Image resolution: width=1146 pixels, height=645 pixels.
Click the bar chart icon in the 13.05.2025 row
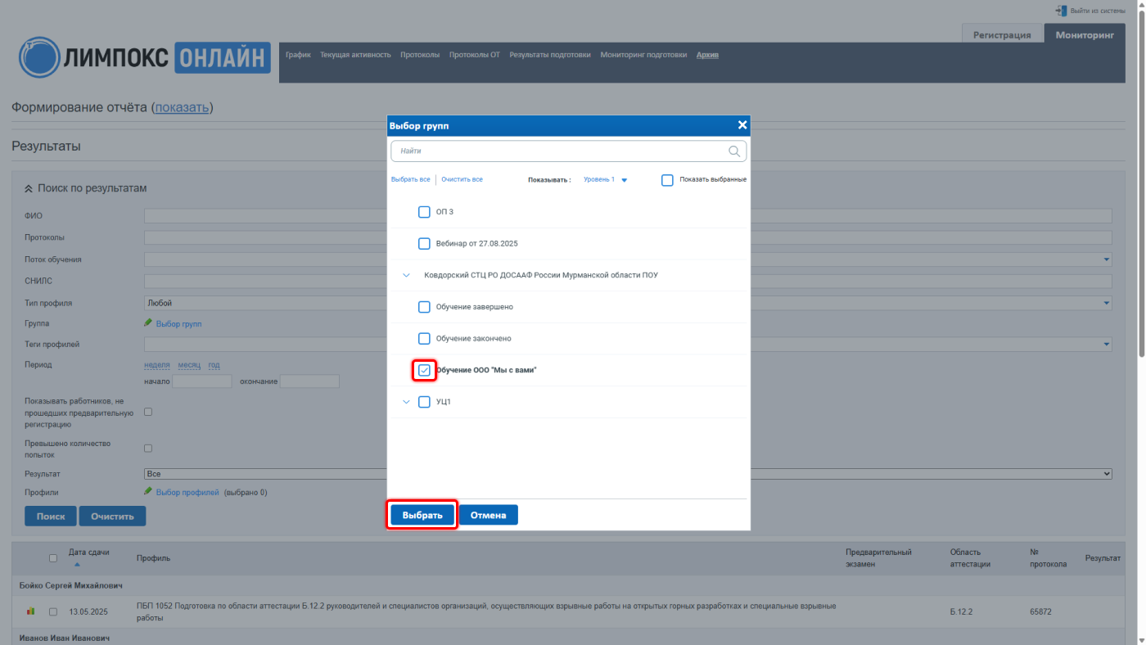[x=31, y=611]
